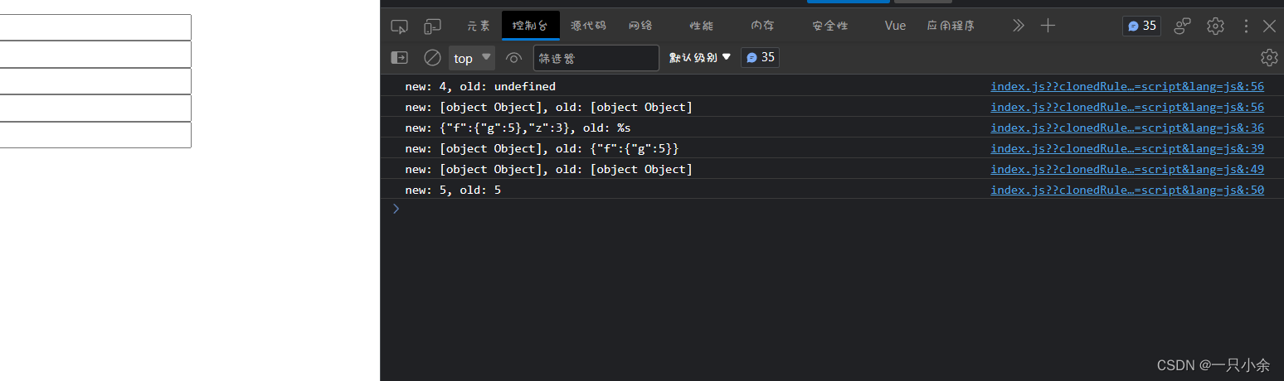Open source link ending in js&:39
This screenshot has height=381, width=1284.
(1127, 148)
